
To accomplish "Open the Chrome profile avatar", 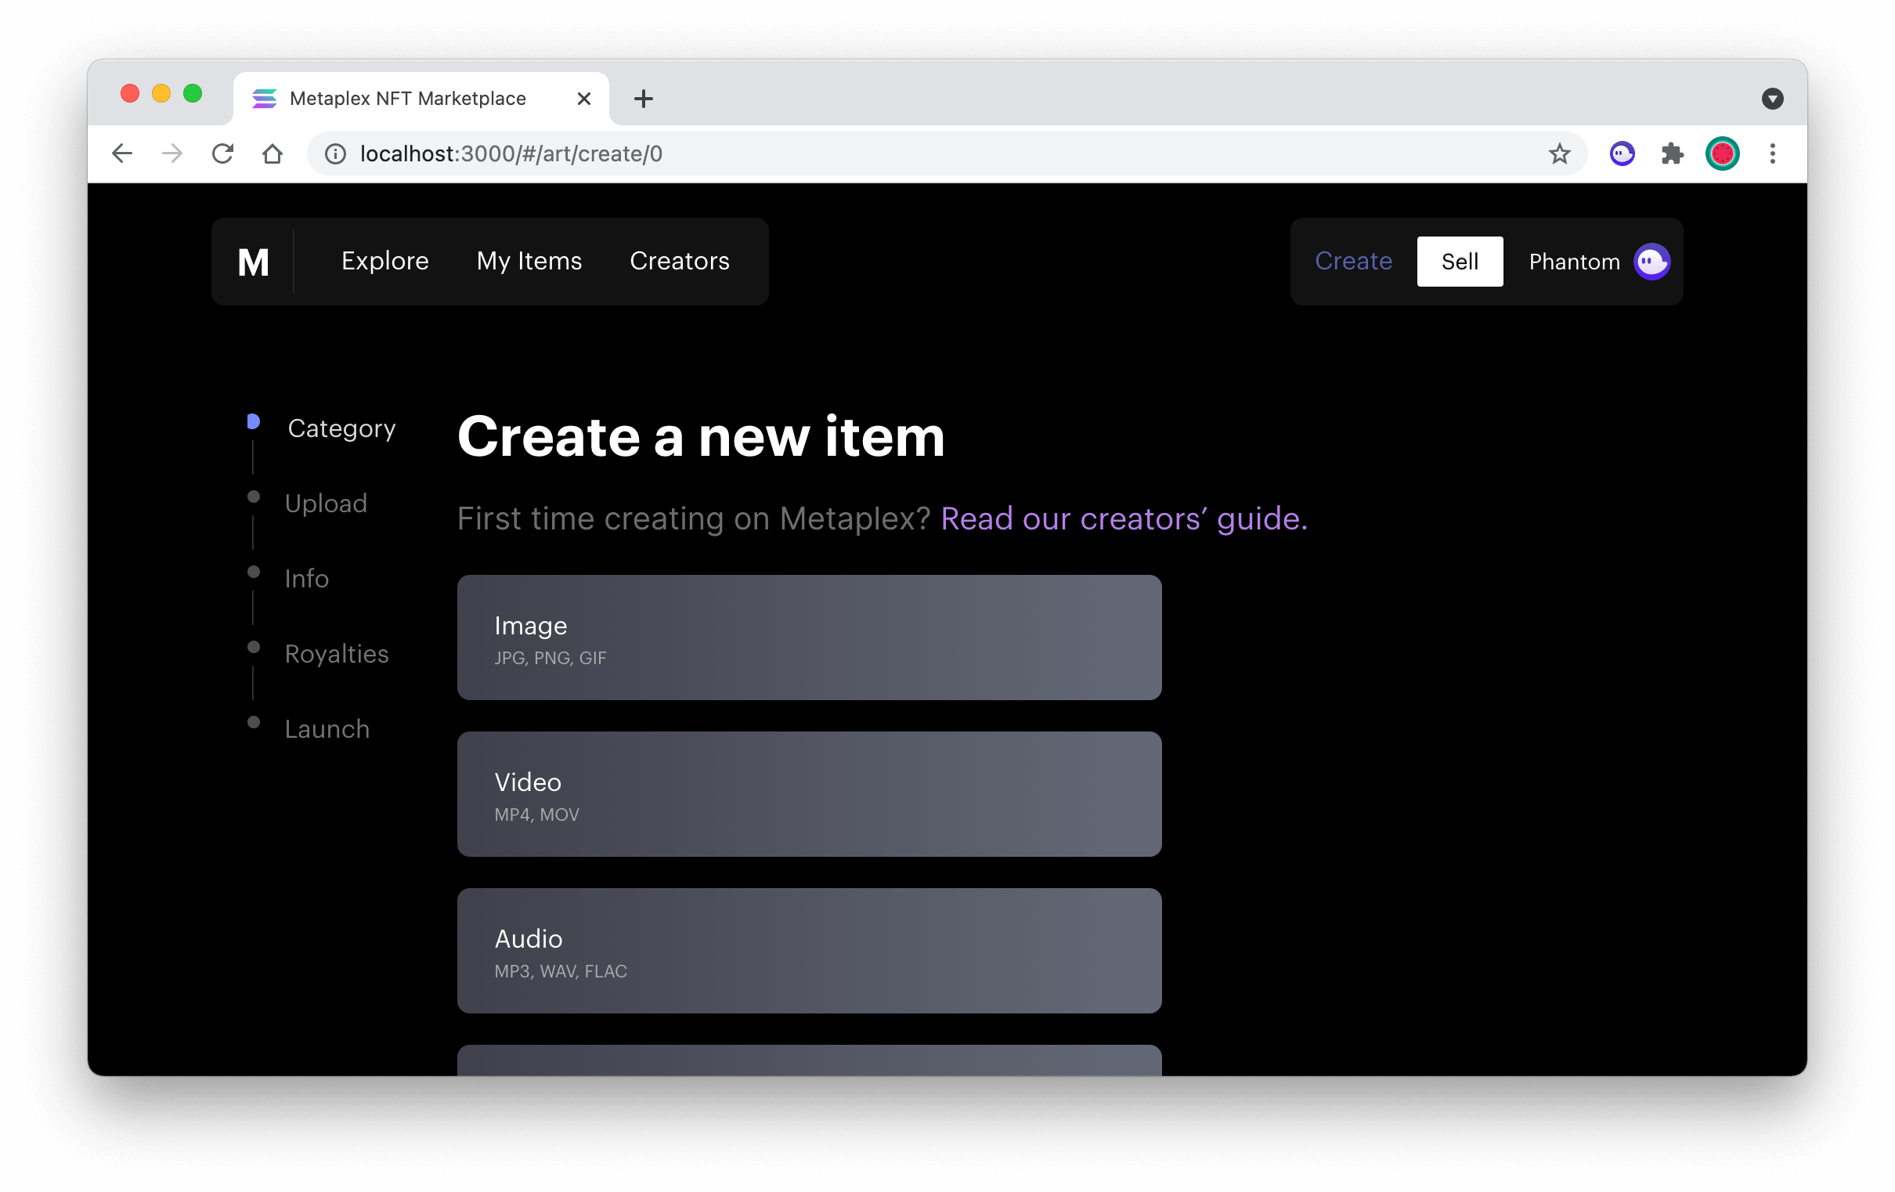I will 1722,154.
